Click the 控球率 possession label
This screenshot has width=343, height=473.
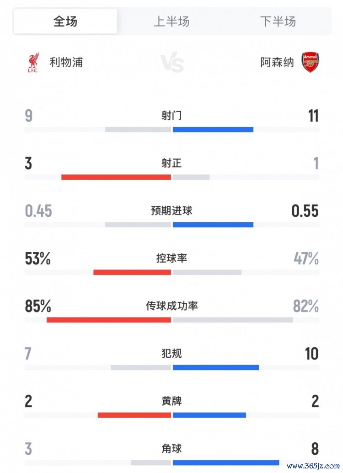(171, 258)
